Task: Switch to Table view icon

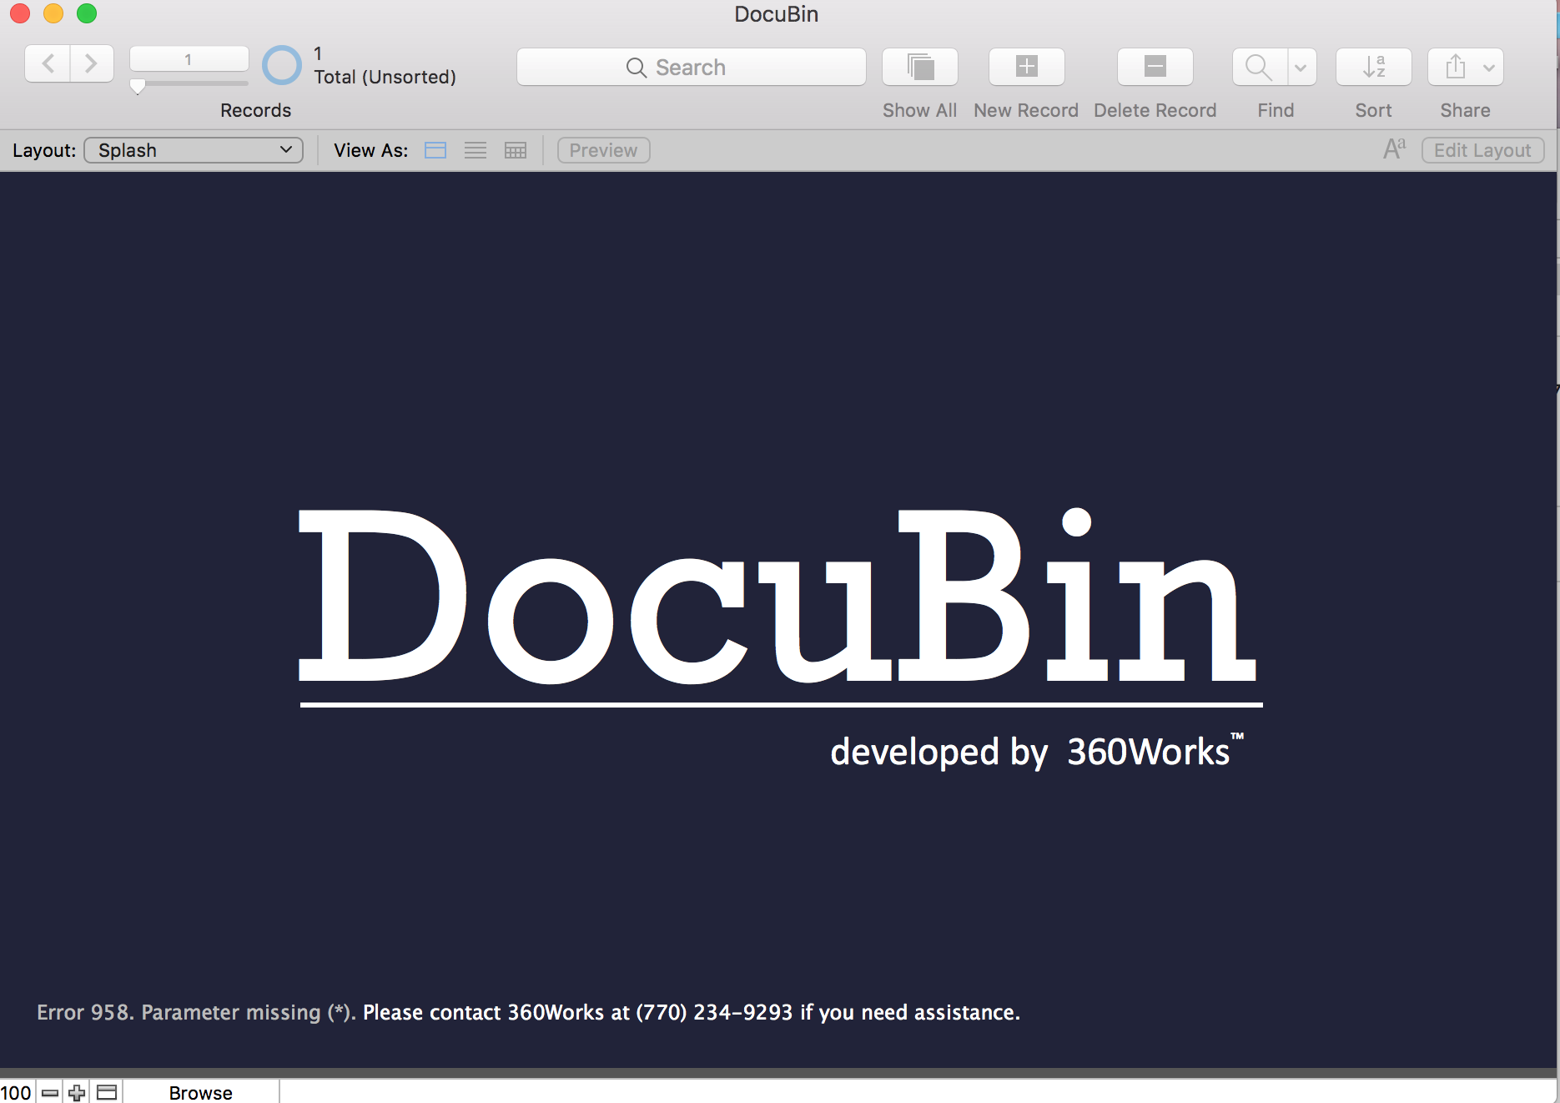Action: pos(516,150)
